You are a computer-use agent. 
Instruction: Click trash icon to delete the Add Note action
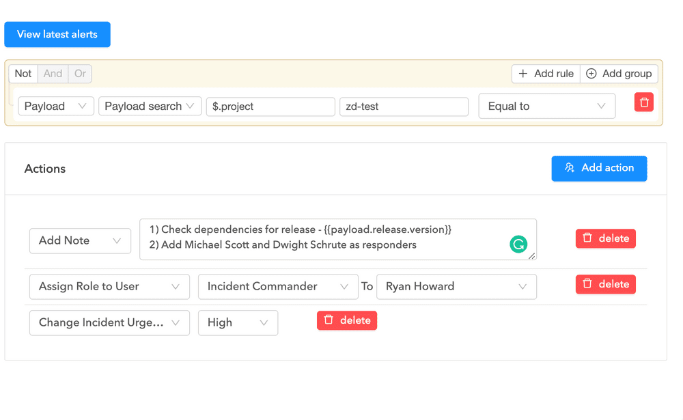[587, 238]
